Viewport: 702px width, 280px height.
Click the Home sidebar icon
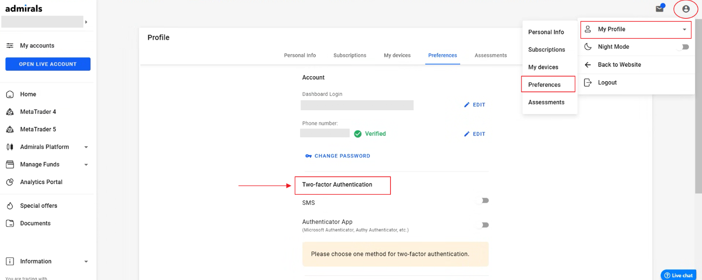pos(10,94)
